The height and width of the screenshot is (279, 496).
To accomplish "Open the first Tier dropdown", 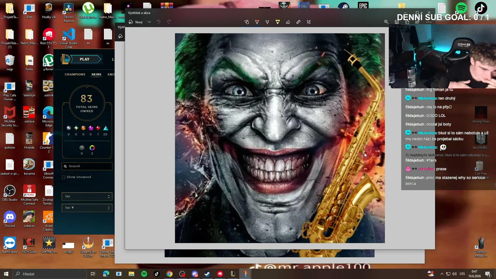I will (87, 196).
